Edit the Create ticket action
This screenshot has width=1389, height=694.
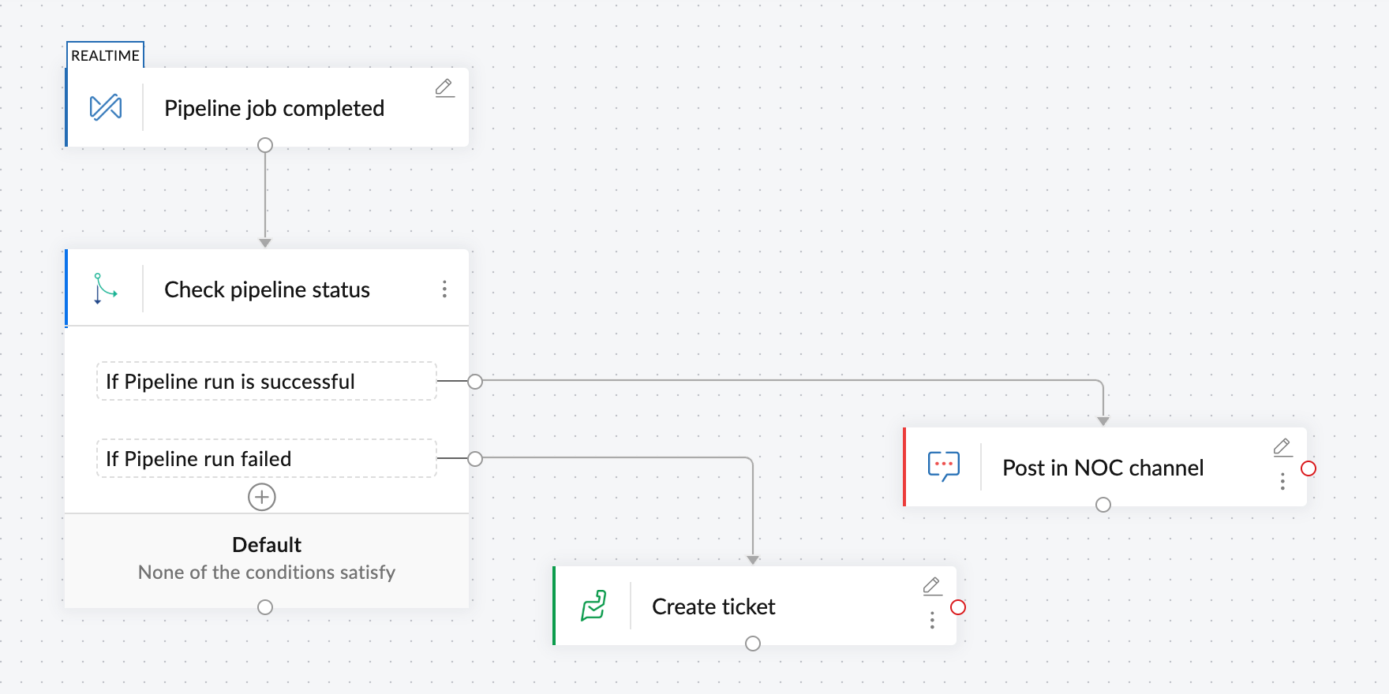tap(932, 586)
